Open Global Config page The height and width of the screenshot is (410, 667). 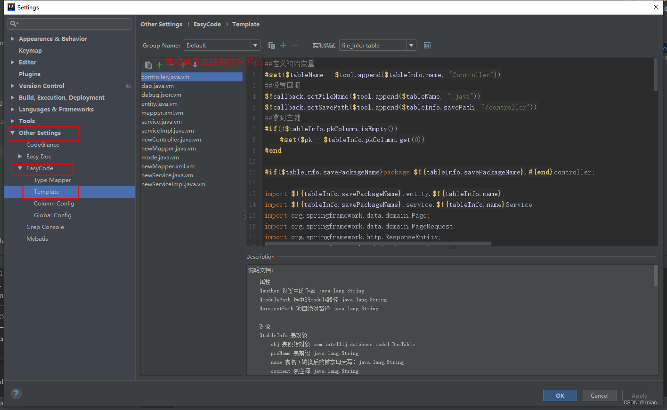(x=53, y=215)
